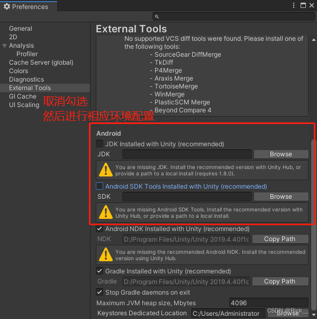Click the NDK missing warning icon
The width and height of the screenshot is (317, 319).
coord(106,254)
